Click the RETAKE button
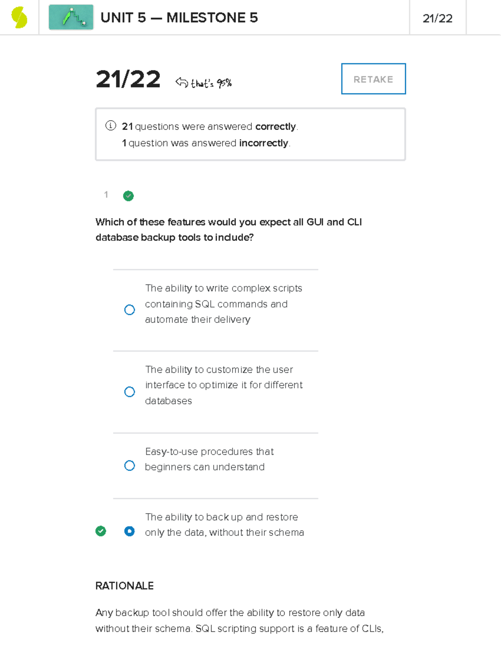 tap(373, 79)
